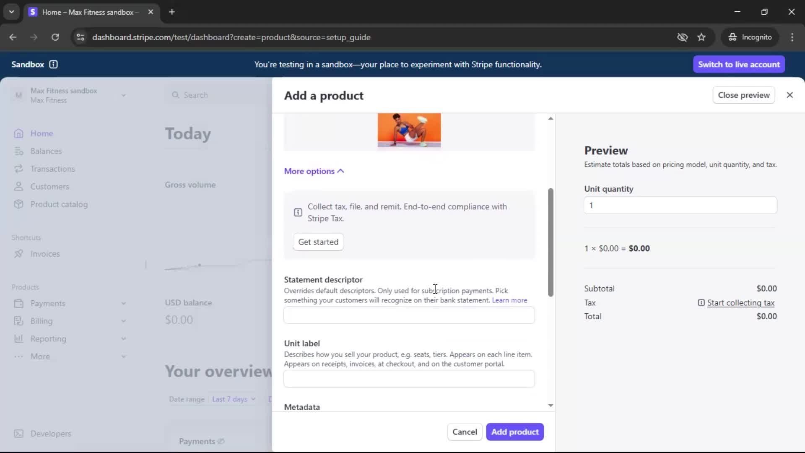Focus the Statement descriptor text field

pyautogui.click(x=409, y=315)
